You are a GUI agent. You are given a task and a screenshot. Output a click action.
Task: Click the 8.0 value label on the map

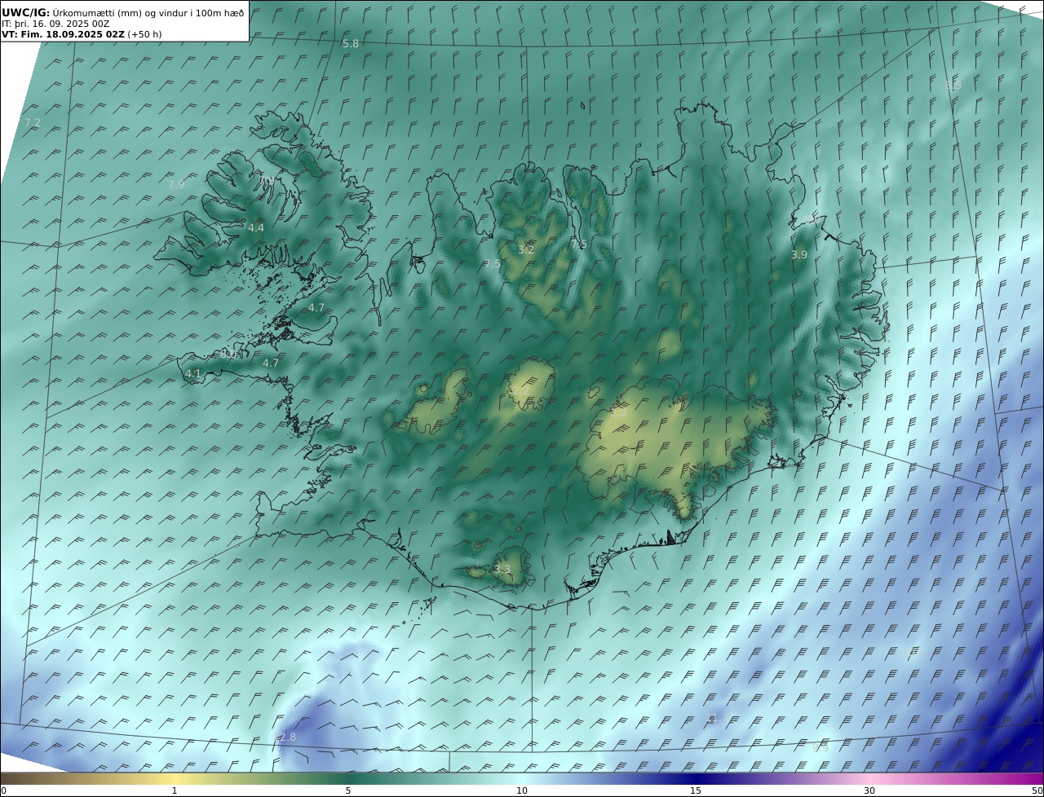point(229,354)
